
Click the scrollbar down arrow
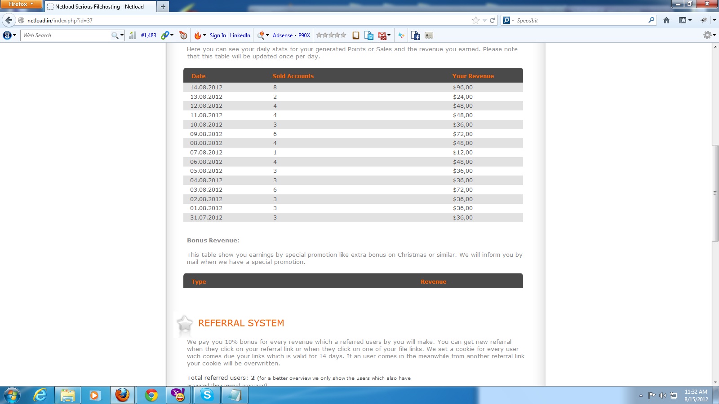715,382
